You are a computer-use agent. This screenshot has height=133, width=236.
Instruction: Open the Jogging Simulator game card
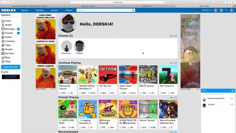[x=88, y=115]
